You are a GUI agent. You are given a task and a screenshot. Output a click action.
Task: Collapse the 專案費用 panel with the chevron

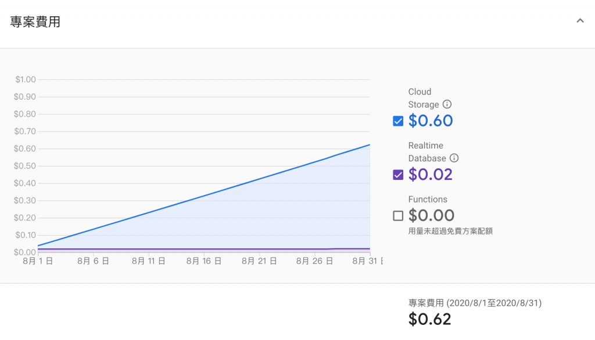(x=579, y=21)
